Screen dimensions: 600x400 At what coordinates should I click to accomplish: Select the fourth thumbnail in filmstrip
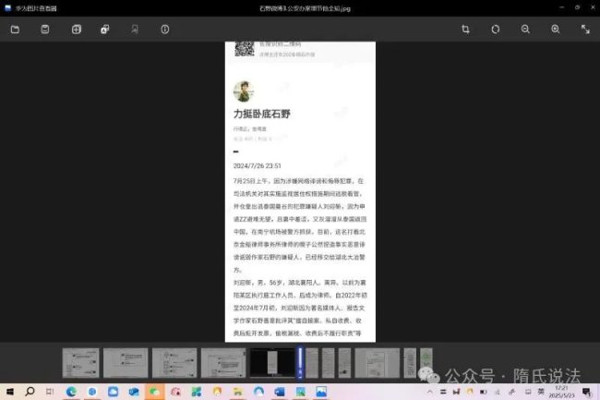(222, 362)
